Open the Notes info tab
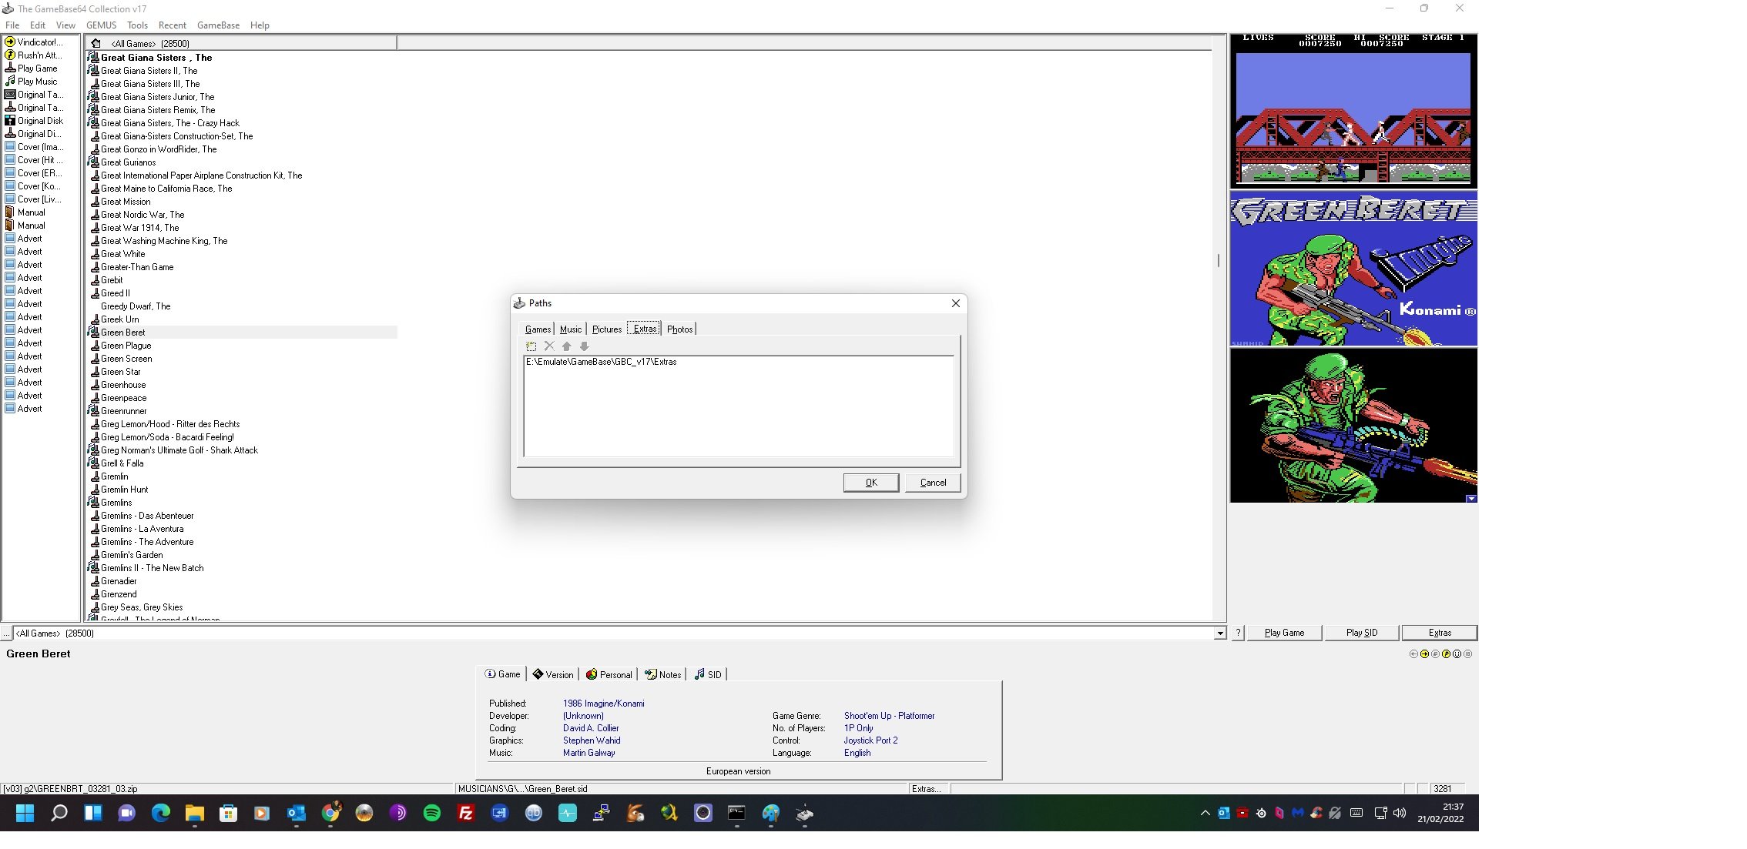Screen dimensions: 1747x849 coord(663,674)
